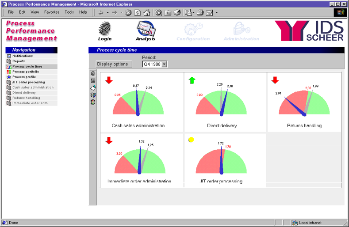Open JIT order processing in Navigation
The image size is (349, 227).
point(28,82)
